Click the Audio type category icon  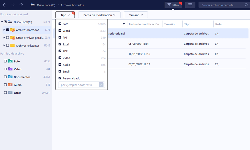[x=10, y=85]
